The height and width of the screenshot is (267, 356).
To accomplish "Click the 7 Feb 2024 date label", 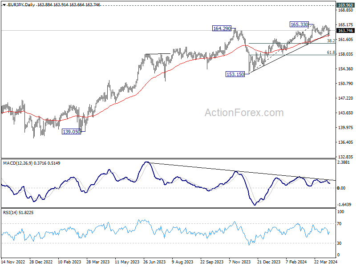I will click(296, 262).
